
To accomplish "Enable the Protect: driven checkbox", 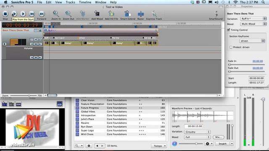I will coord(231,47).
